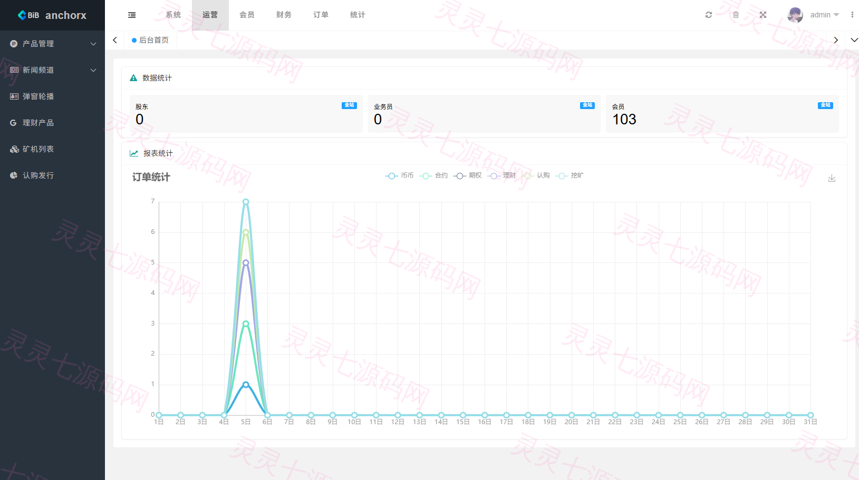Toggle the 挖矿 series in chart legend
This screenshot has height=480, width=859.
[x=570, y=175]
